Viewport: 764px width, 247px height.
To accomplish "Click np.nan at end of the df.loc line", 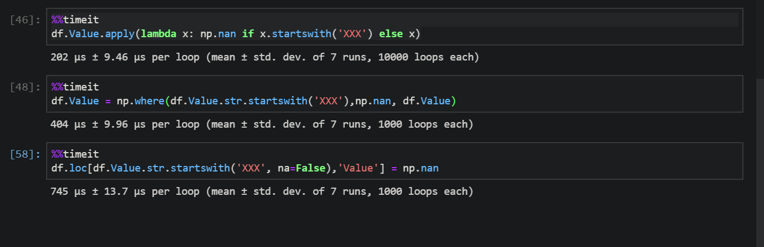I will [420, 168].
